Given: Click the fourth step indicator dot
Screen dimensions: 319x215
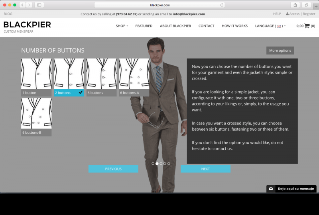Looking at the screenshot, I should pos(165,164).
